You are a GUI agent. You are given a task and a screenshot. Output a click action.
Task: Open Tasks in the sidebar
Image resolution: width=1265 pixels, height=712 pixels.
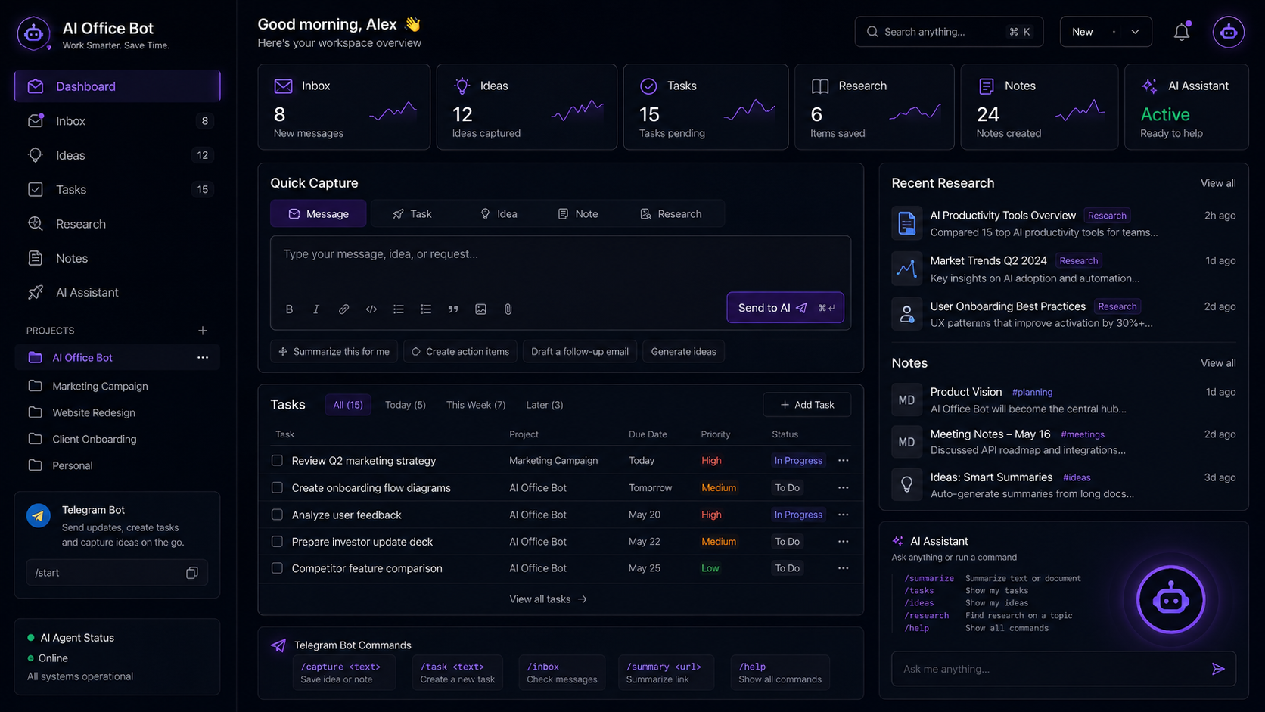(x=117, y=189)
